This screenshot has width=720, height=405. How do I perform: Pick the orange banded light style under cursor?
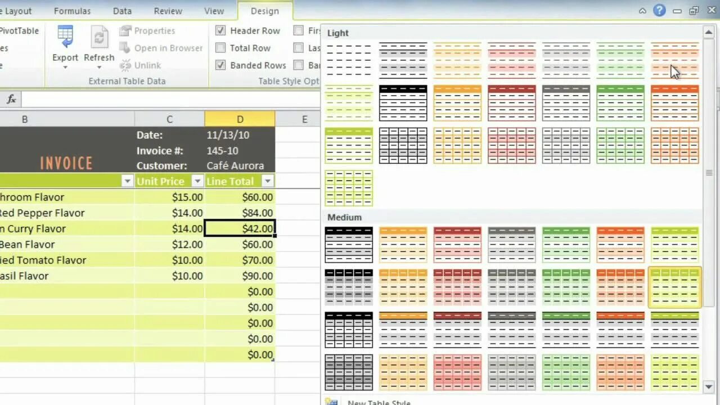[x=675, y=60]
